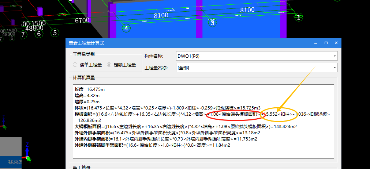Click the 外墙内脚手架面积 formula line
This screenshot has width=370, height=169.
[x=166, y=139]
